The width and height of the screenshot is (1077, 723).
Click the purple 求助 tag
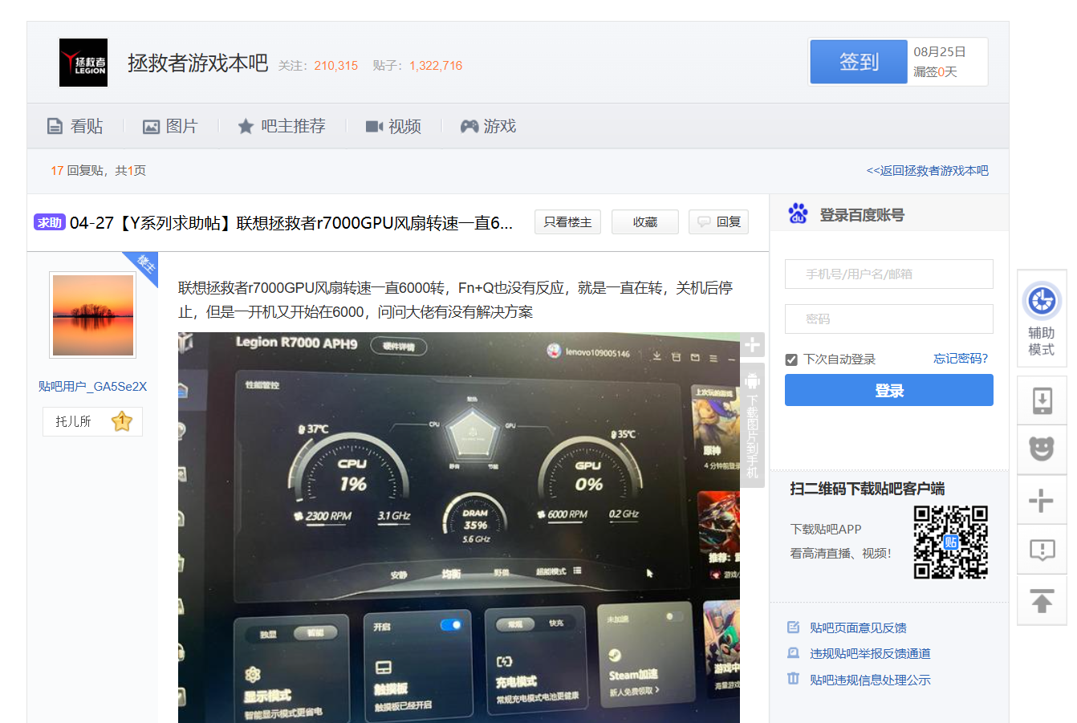(49, 222)
